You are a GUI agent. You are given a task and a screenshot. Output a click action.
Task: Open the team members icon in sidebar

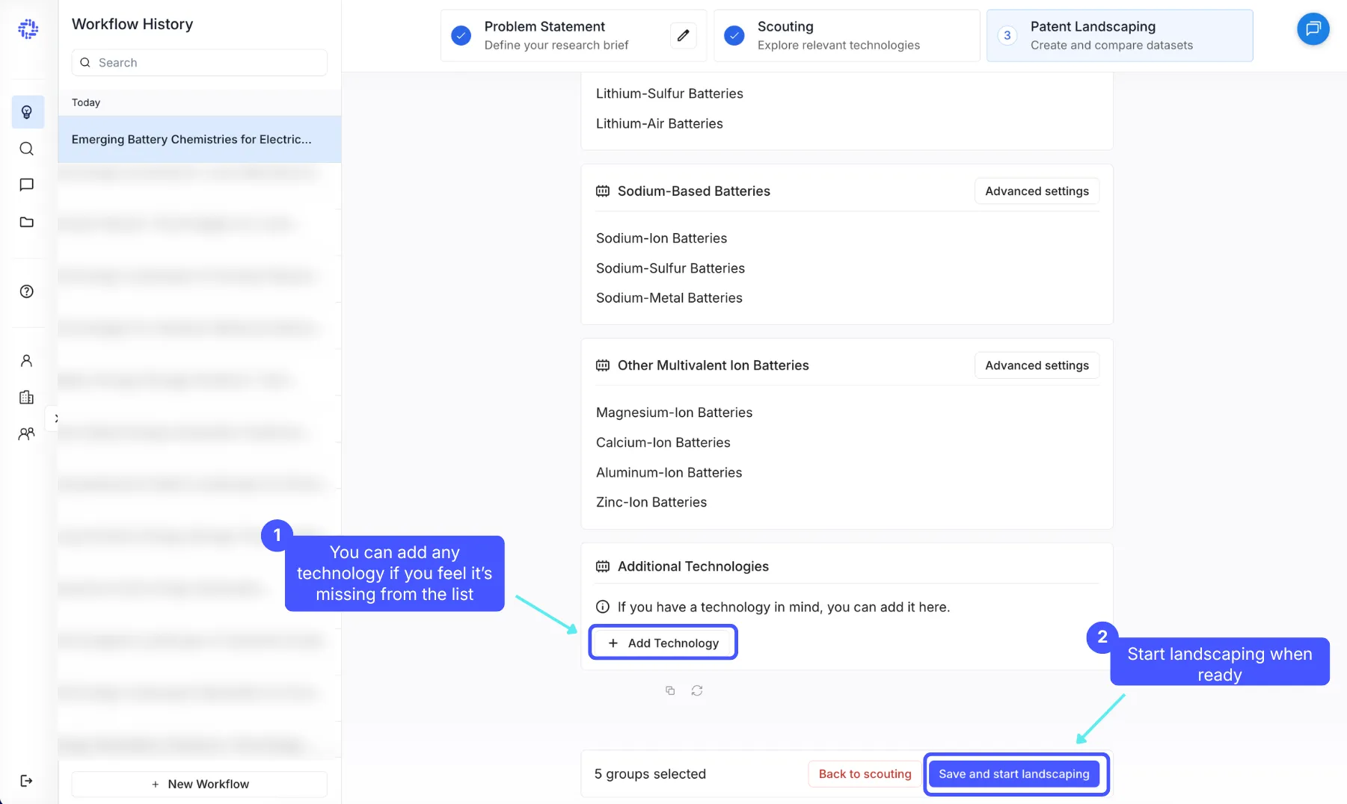27,433
